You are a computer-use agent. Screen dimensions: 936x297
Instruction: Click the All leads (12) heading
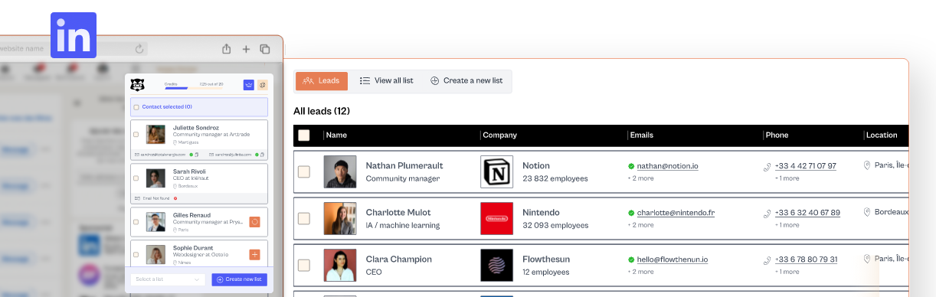[322, 111]
